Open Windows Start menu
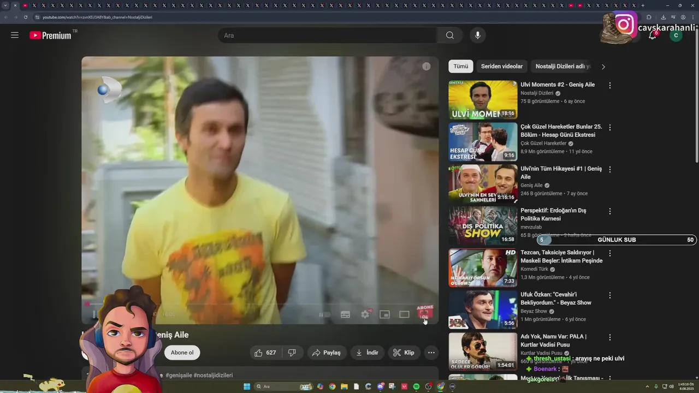699x393 pixels. [x=247, y=386]
